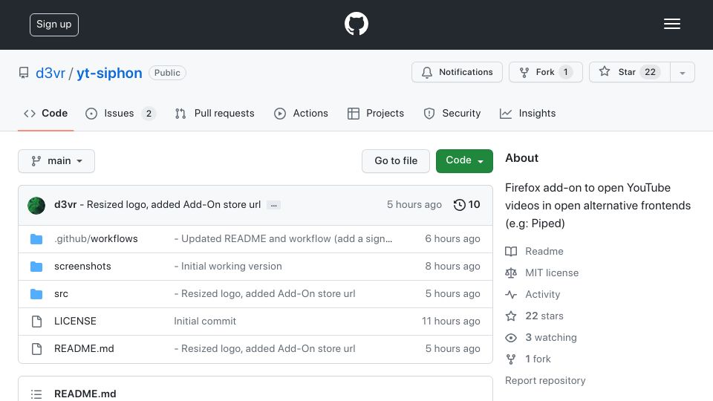Open Activity link in About sidebar
Image resolution: width=713 pixels, height=401 pixels.
click(x=533, y=294)
